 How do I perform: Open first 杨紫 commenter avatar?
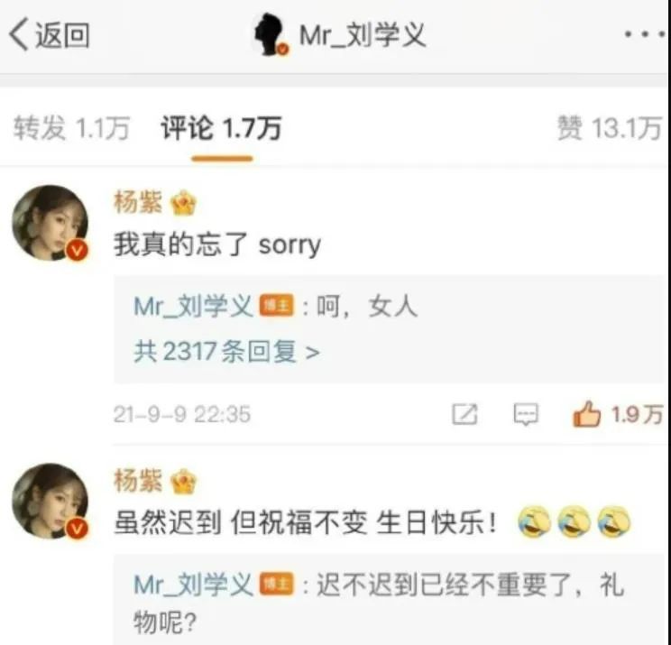tap(51, 223)
